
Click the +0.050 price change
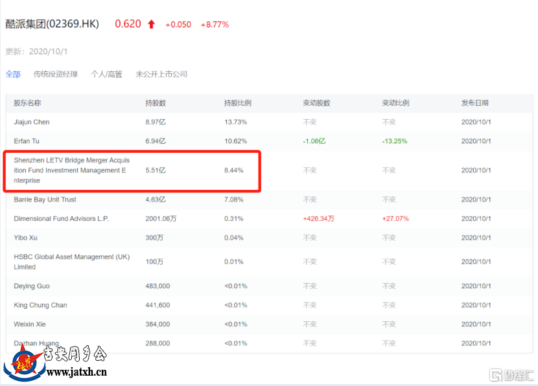pos(178,25)
